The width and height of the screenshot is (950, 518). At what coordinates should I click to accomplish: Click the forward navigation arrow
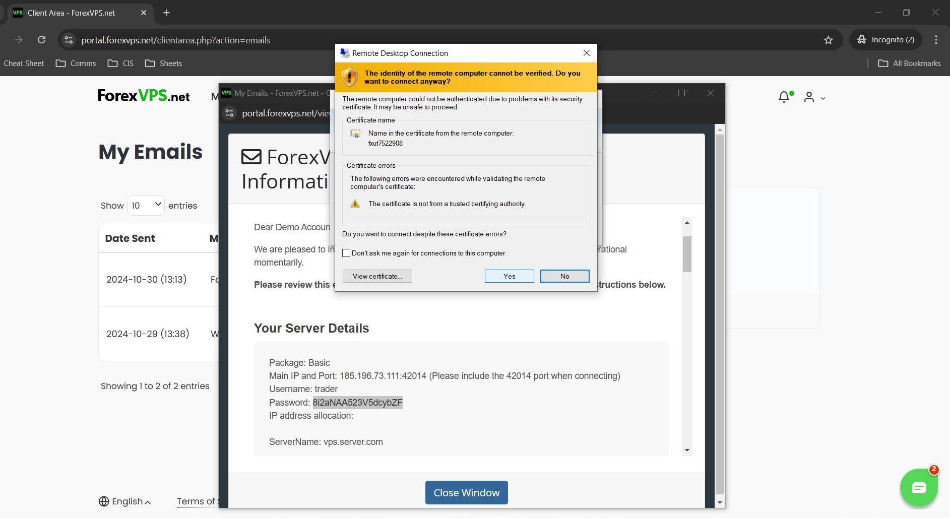(x=19, y=40)
